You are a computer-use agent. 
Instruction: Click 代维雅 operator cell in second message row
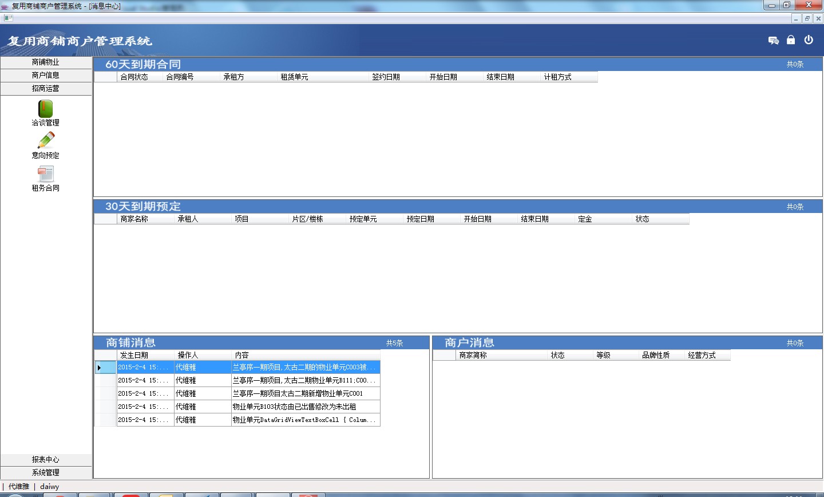pos(203,380)
